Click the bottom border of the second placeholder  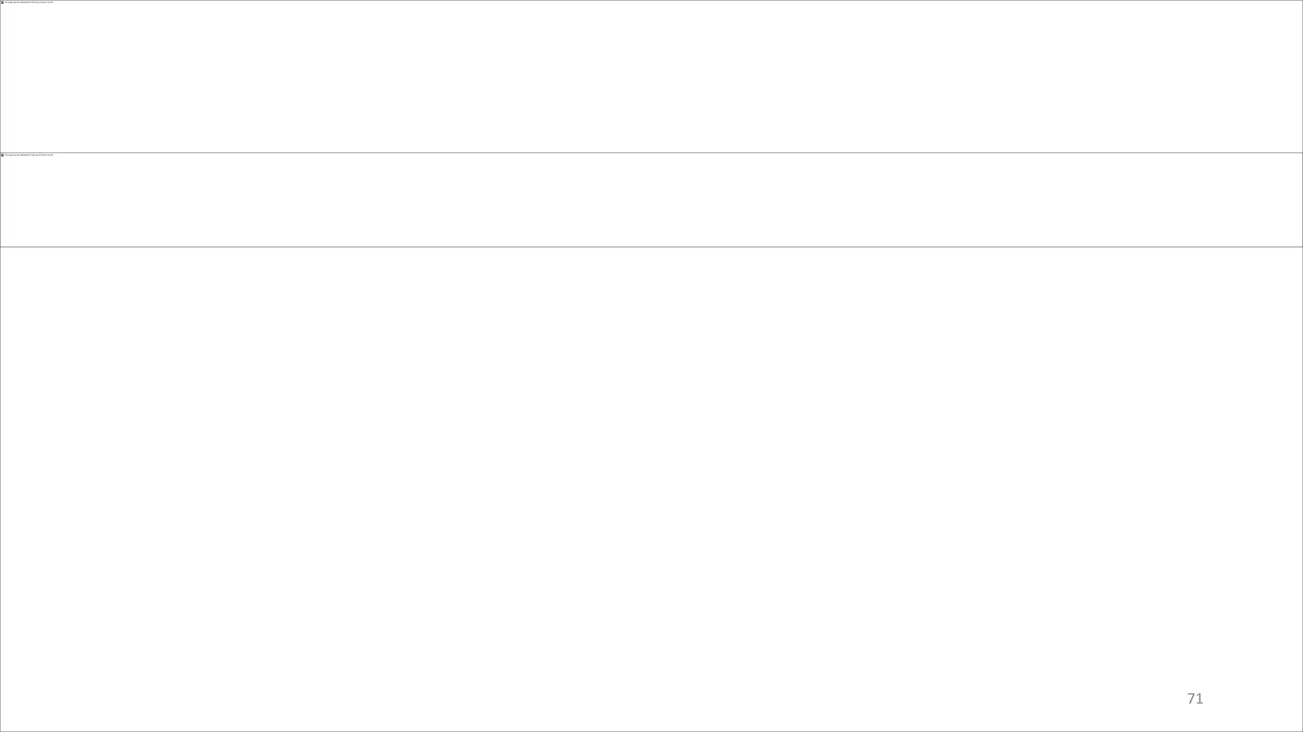pos(651,247)
